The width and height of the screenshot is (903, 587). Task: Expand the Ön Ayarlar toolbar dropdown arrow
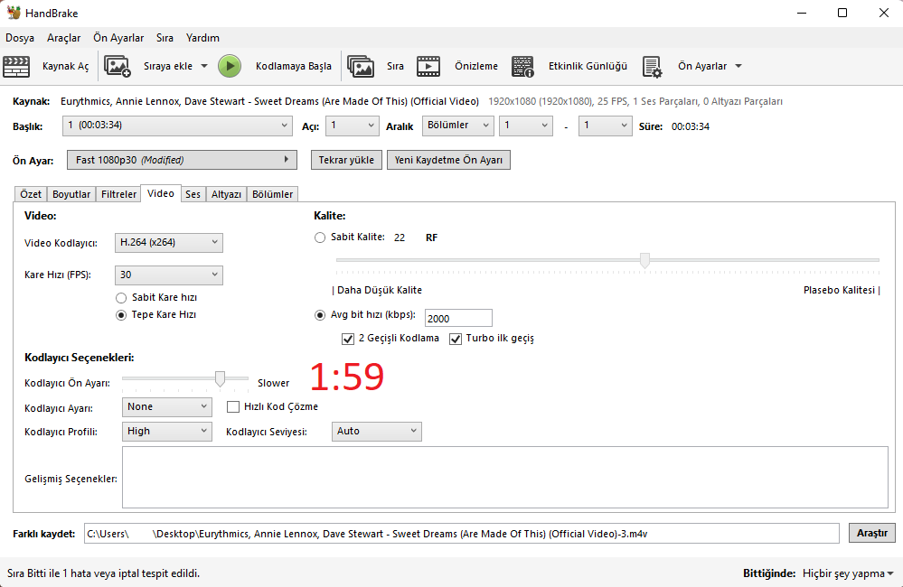click(738, 66)
